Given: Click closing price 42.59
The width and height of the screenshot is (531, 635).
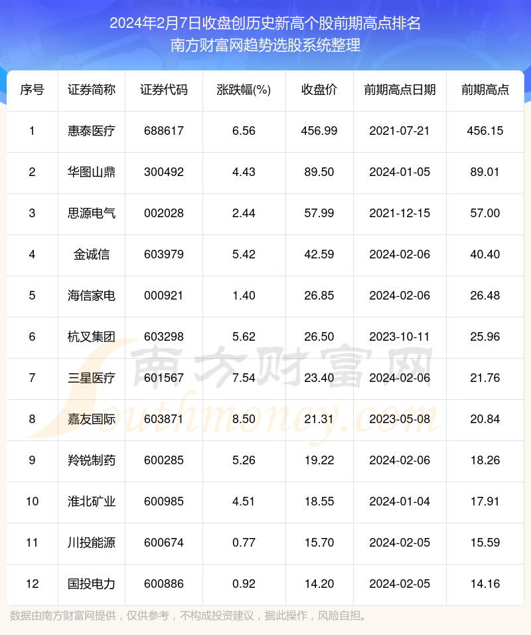Looking at the screenshot, I should pyautogui.click(x=319, y=254).
